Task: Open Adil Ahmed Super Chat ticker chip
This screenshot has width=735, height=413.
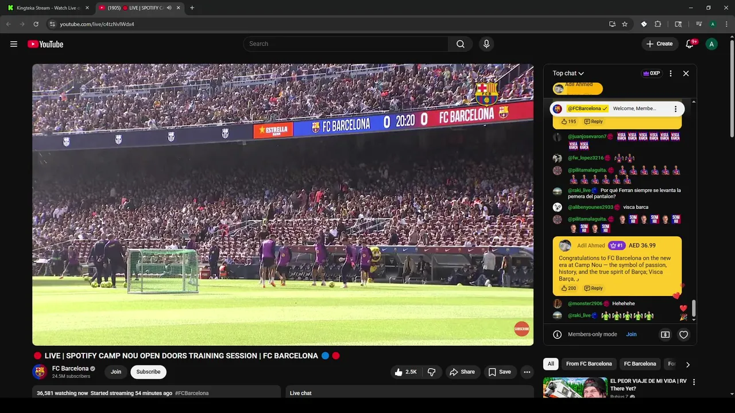Action: (578, 88)
